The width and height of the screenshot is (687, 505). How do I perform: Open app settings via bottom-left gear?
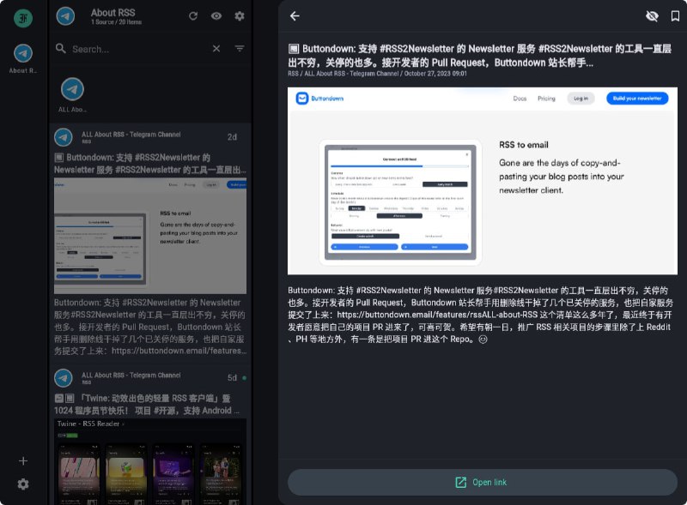pyautogui.click(x=22, y=482)
